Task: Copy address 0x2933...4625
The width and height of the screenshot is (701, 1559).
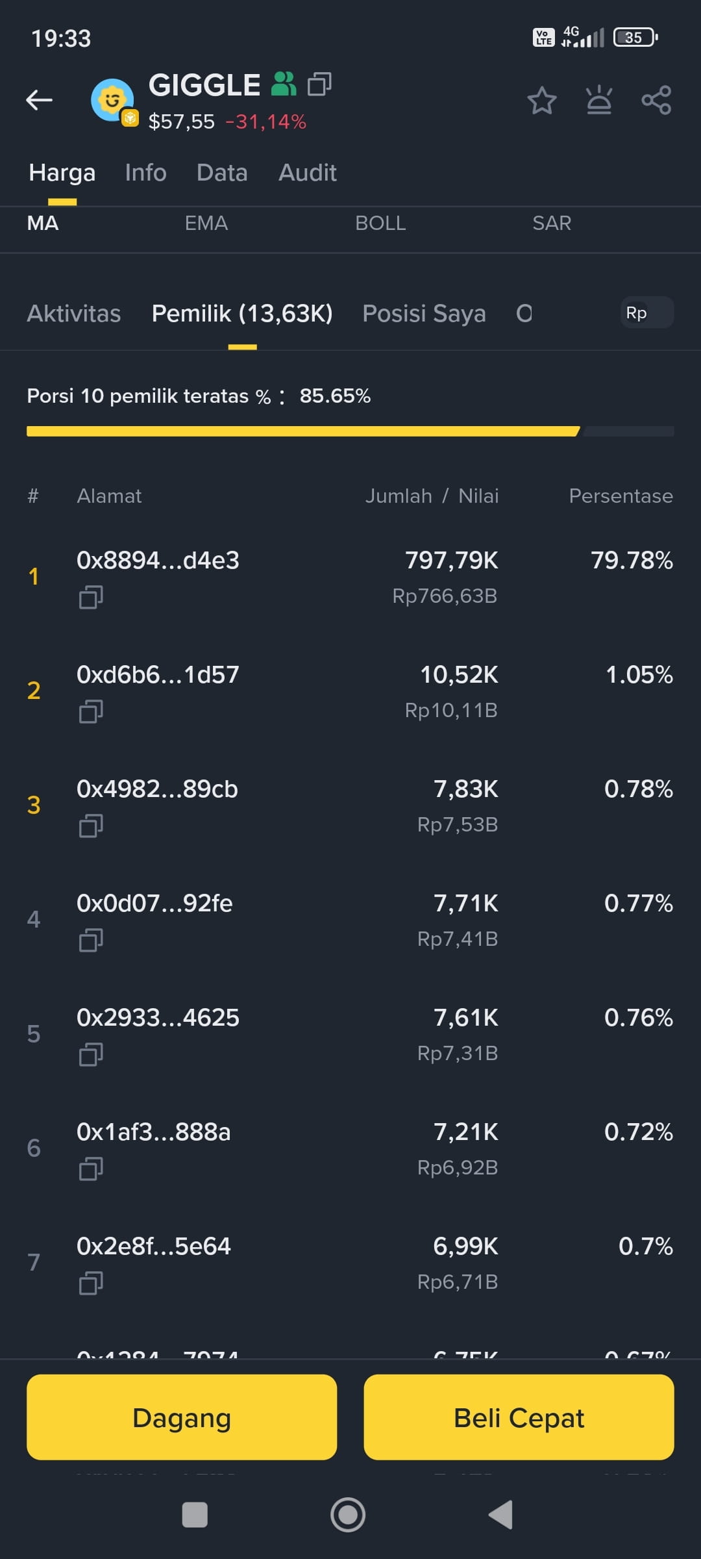Action: [x=91, y=1054]
